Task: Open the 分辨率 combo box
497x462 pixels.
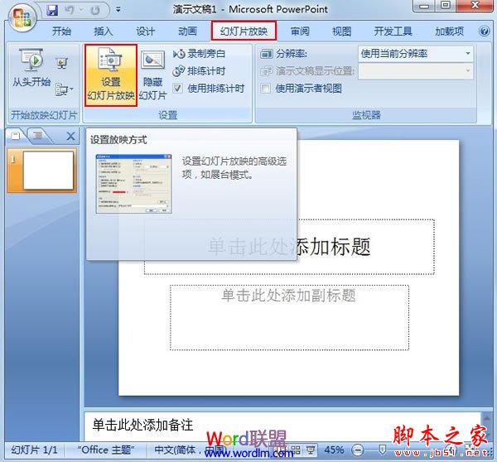Action: [x=416, y=54]
